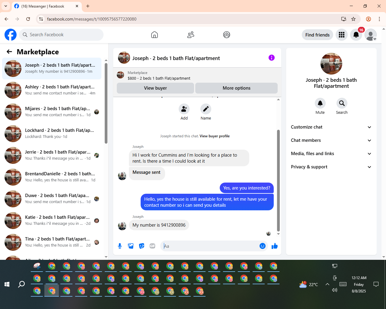Open Notifications bell with 16 badge
Screen dimensions: 386x309
(356, 35)
